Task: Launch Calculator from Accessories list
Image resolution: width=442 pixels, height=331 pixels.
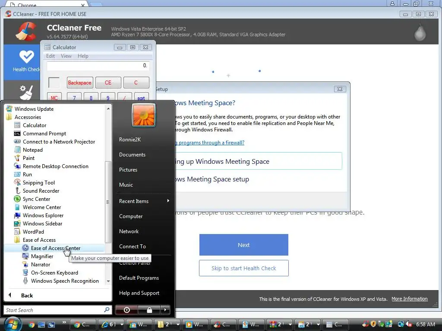Action: (x=35, y=125)
